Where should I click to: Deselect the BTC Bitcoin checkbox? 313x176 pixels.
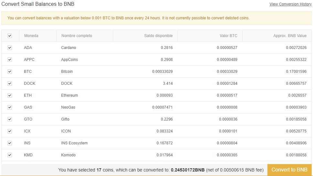pos(10,72)
